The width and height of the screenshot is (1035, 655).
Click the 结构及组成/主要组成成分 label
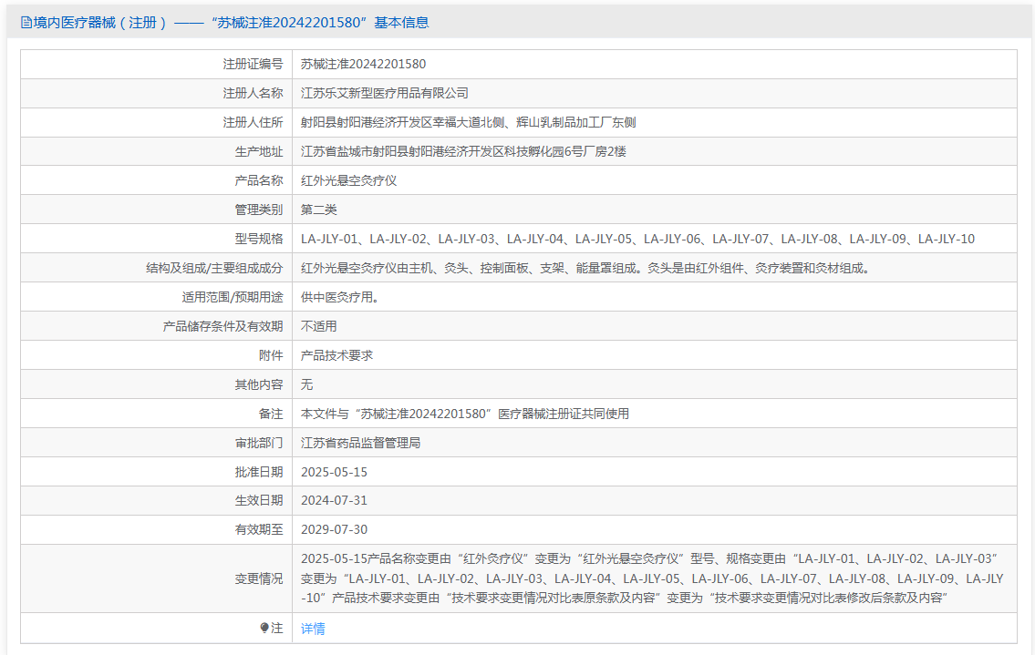pyautogui.click(x=214, y=268)
